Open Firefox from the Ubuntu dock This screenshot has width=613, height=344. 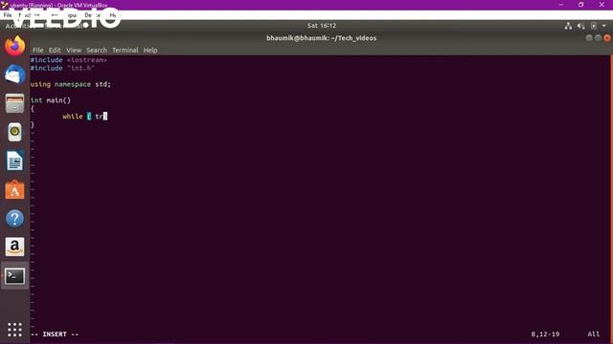pyautogui.click(x=15, y=46)
